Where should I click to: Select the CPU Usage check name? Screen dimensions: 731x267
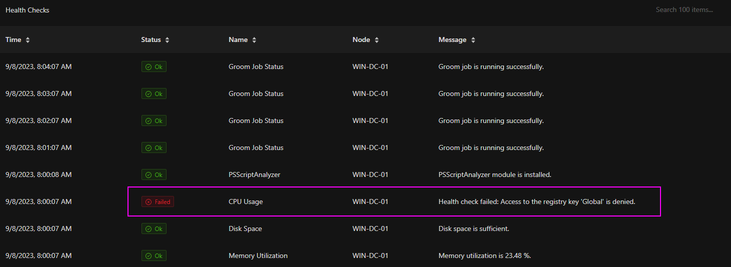pyautogui.click(x=245, y=202)
